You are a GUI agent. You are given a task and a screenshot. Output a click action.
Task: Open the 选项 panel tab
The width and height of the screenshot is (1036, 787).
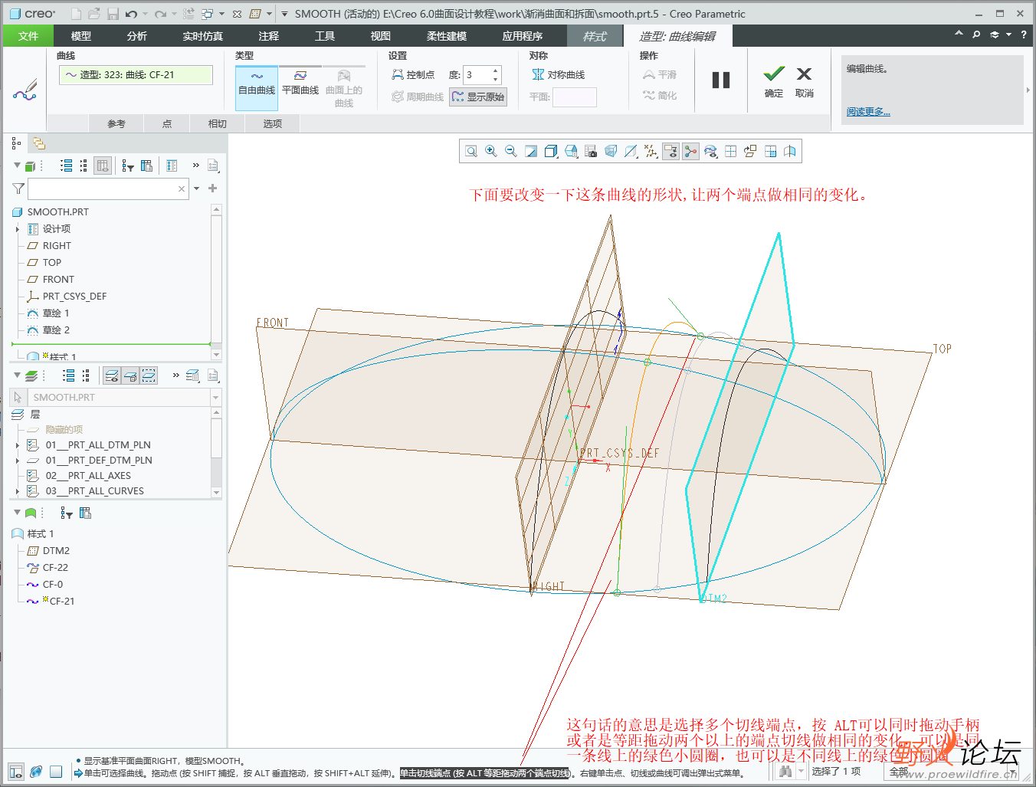273,123
